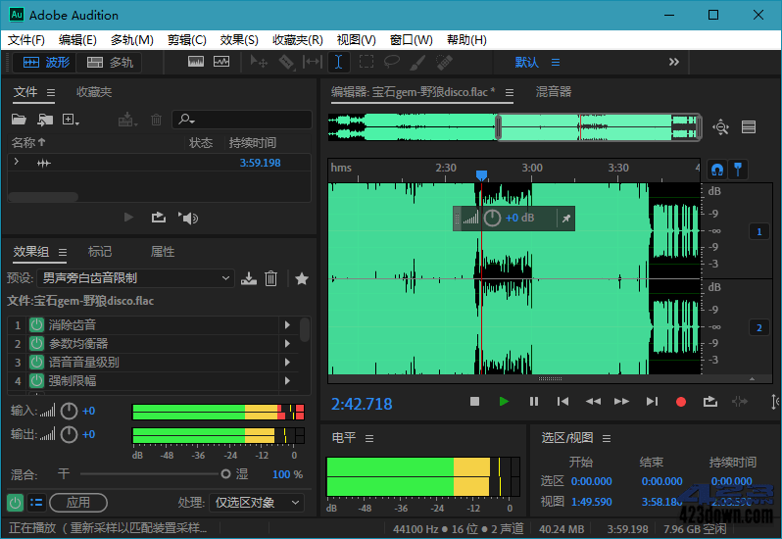This screenshot has width=782, height=539.
Task: Switch to 多轨 multitrack view
Action: pyautogui.click(x=110, y=62)
